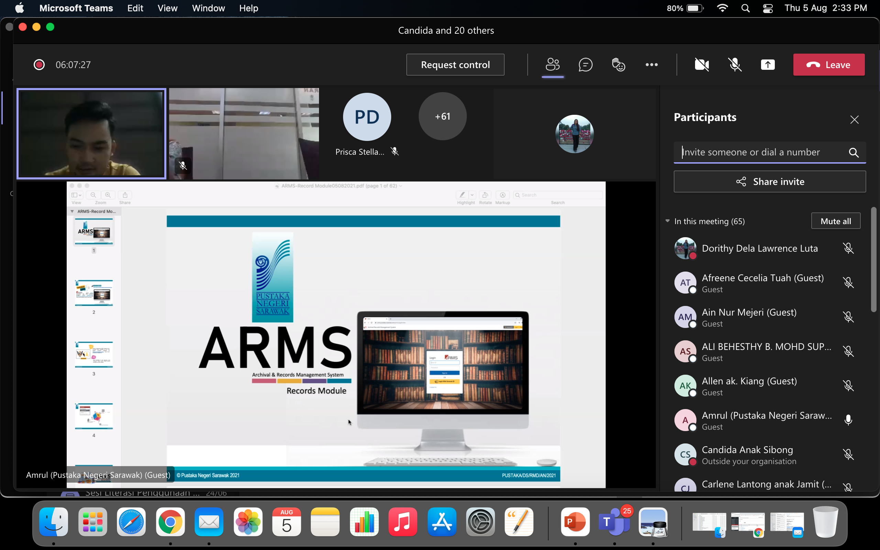Click Dorithy's profile photo in gallery
The width and height of the screenshot is (880, 550).
click(x=574, y=133)
